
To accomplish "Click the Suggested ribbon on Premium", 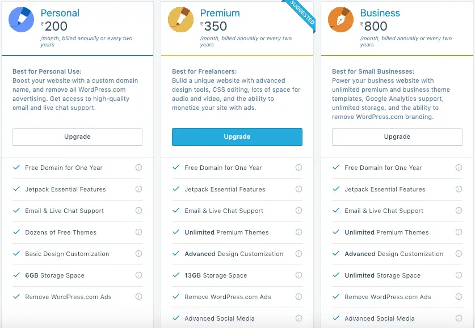I will [301, 14].
